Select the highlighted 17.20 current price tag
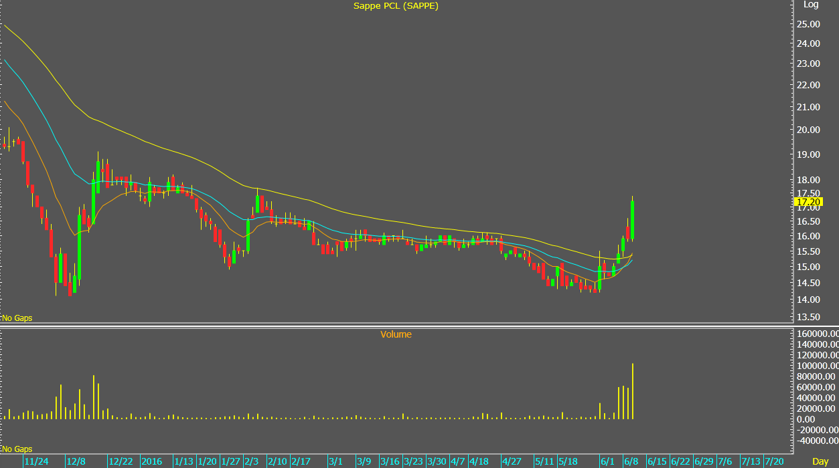 [808, 201]
